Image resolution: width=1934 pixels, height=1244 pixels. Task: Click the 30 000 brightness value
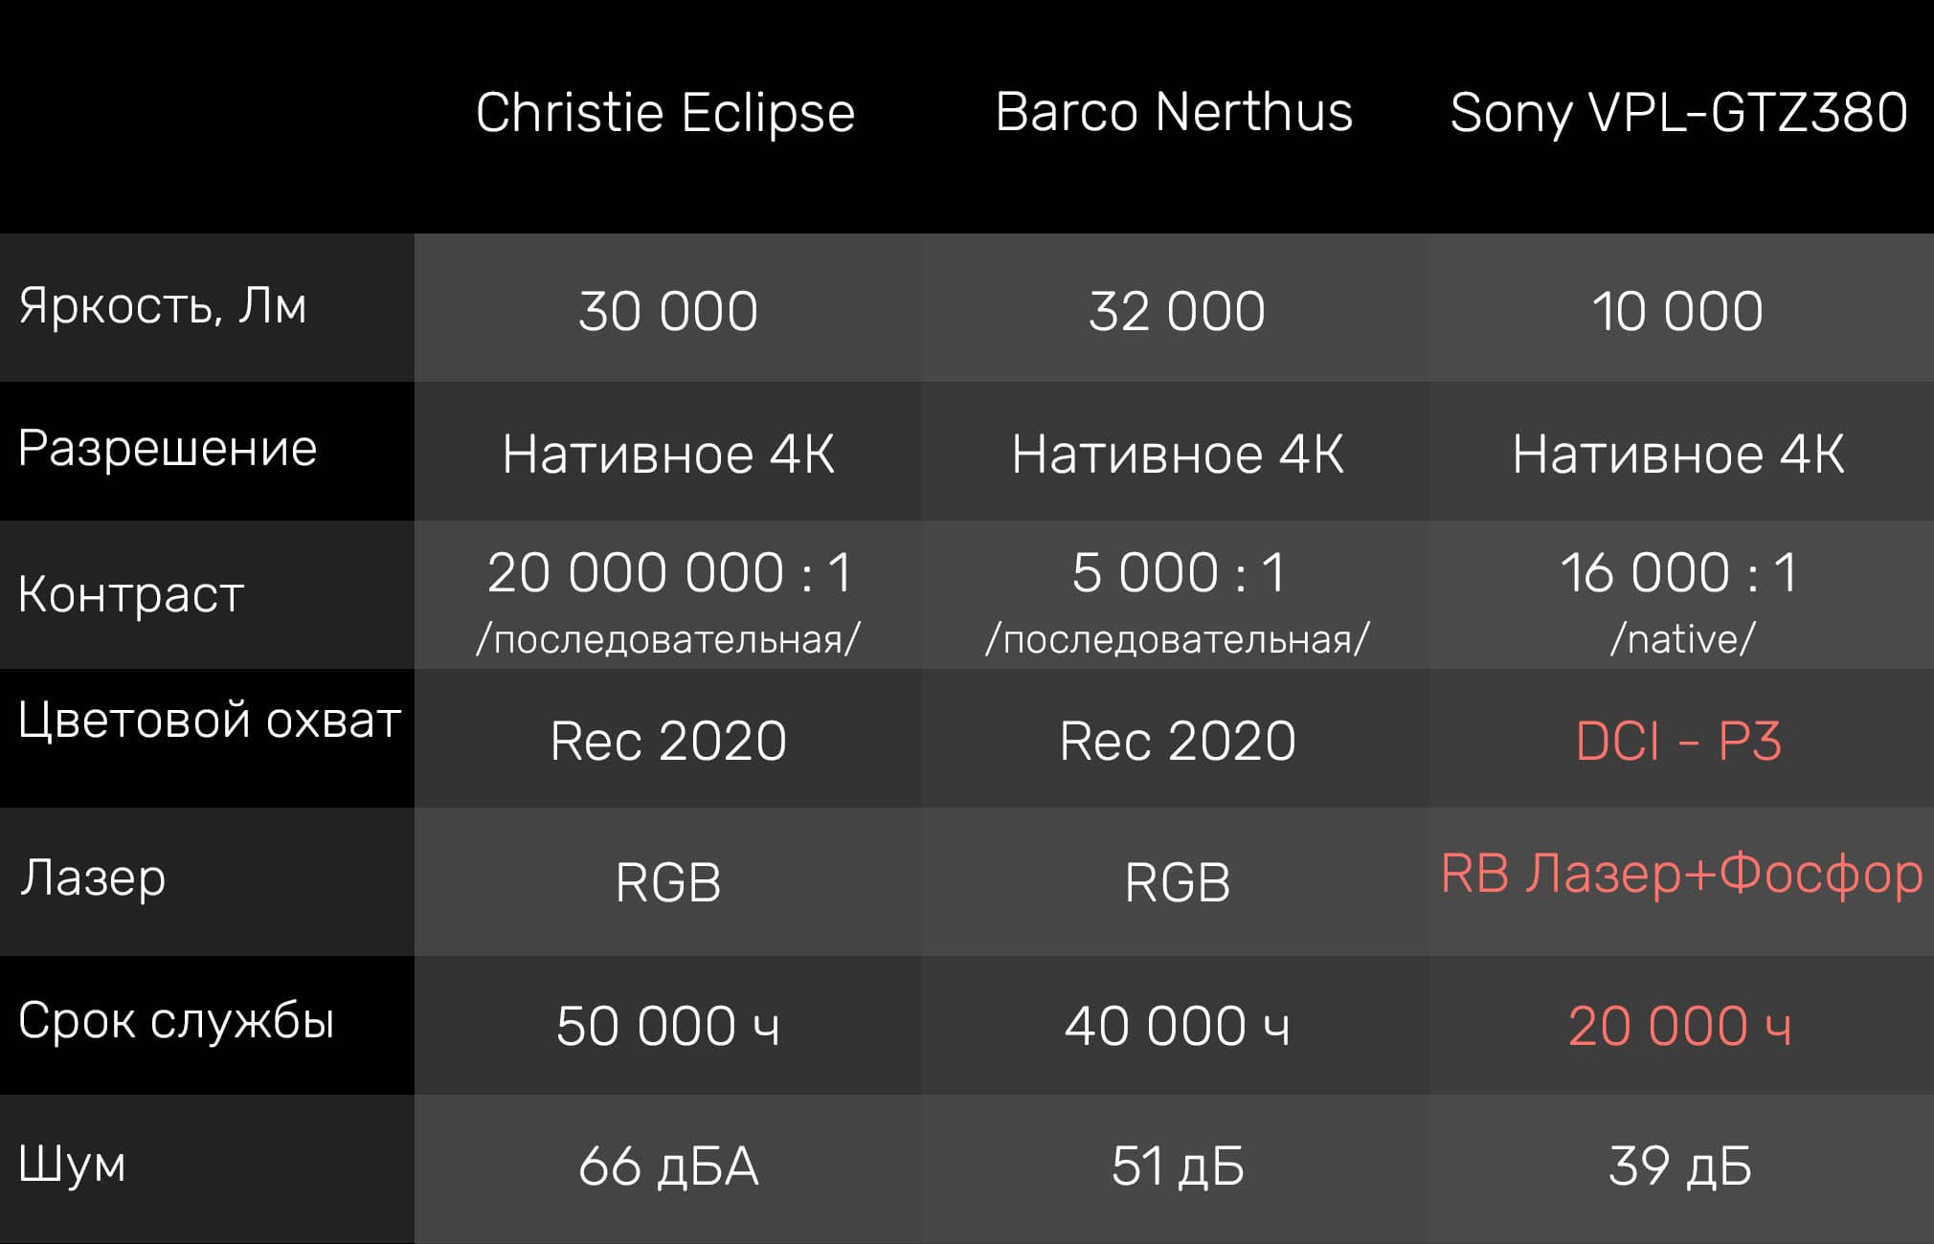(668, 311)
